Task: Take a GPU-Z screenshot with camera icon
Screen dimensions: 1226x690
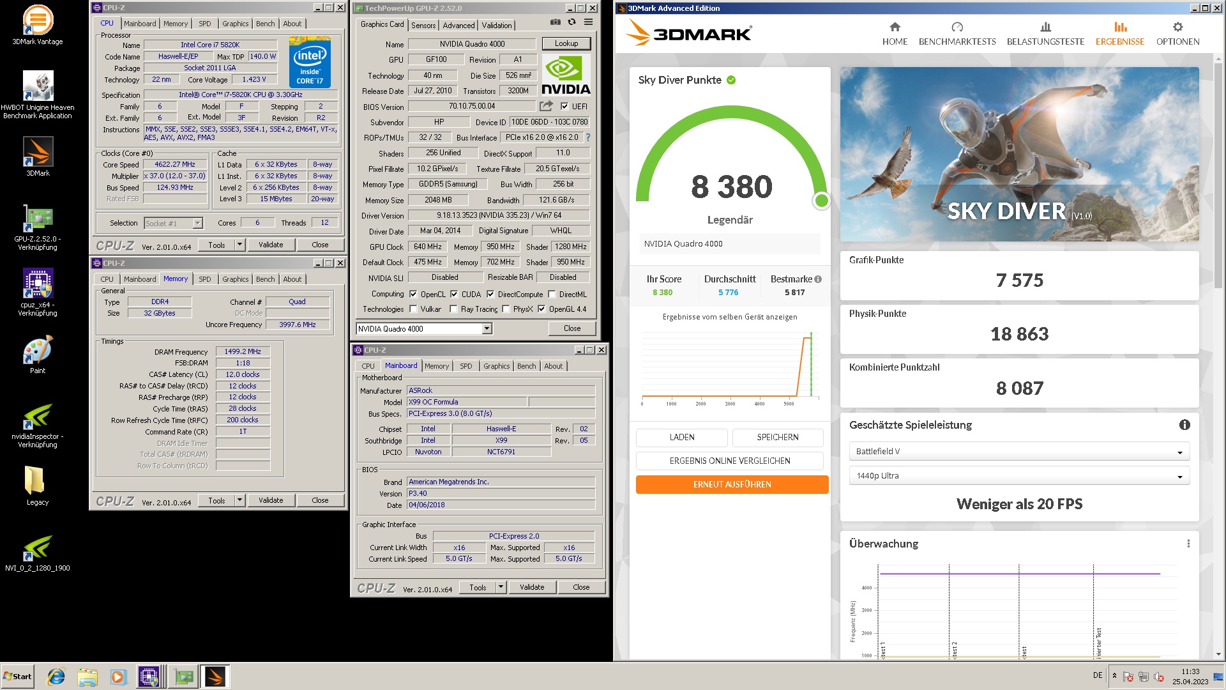Action: pyautogui.click(x=556, y=22)
